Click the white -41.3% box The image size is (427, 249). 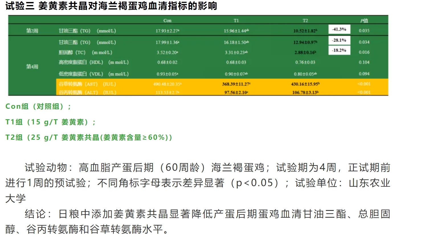pyautogui.click(x=339, y=29)
